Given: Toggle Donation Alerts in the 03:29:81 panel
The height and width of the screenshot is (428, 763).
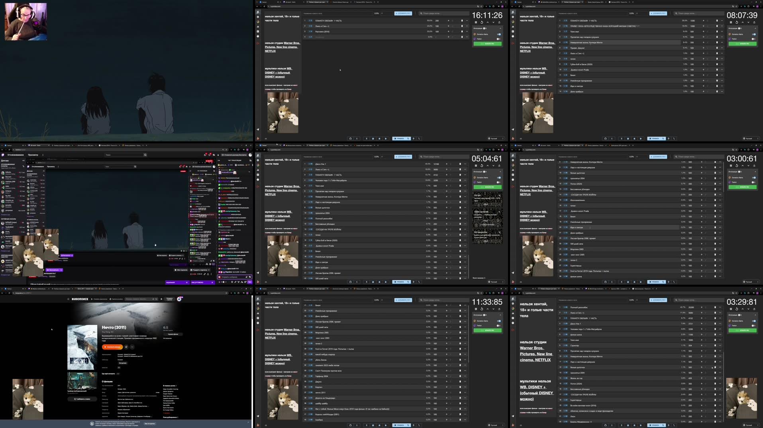Looking at the screenshot, I should pyautogui.click(x=753, y=321).
